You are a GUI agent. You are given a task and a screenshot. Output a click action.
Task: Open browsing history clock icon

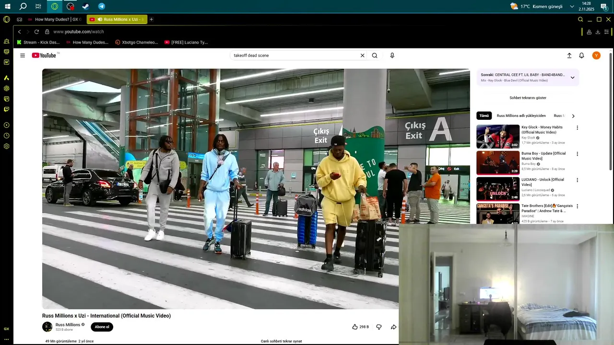(x=6, y=136)
